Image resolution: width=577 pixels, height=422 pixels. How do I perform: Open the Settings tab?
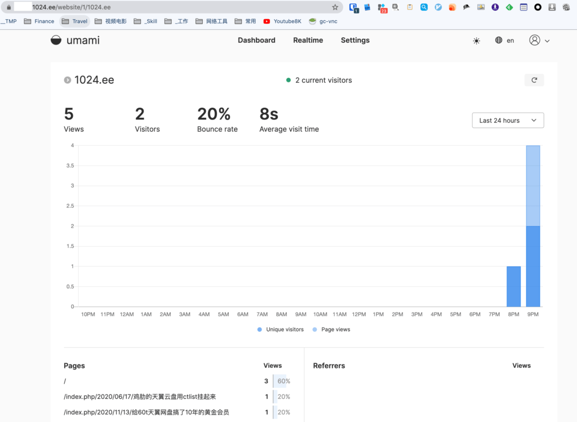[x=355, y=40]
